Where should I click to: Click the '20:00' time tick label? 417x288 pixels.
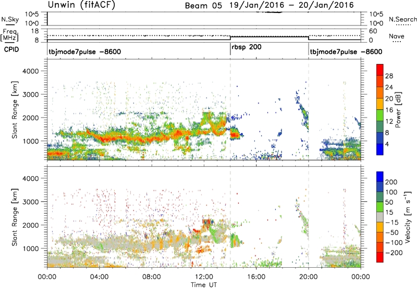309,277
